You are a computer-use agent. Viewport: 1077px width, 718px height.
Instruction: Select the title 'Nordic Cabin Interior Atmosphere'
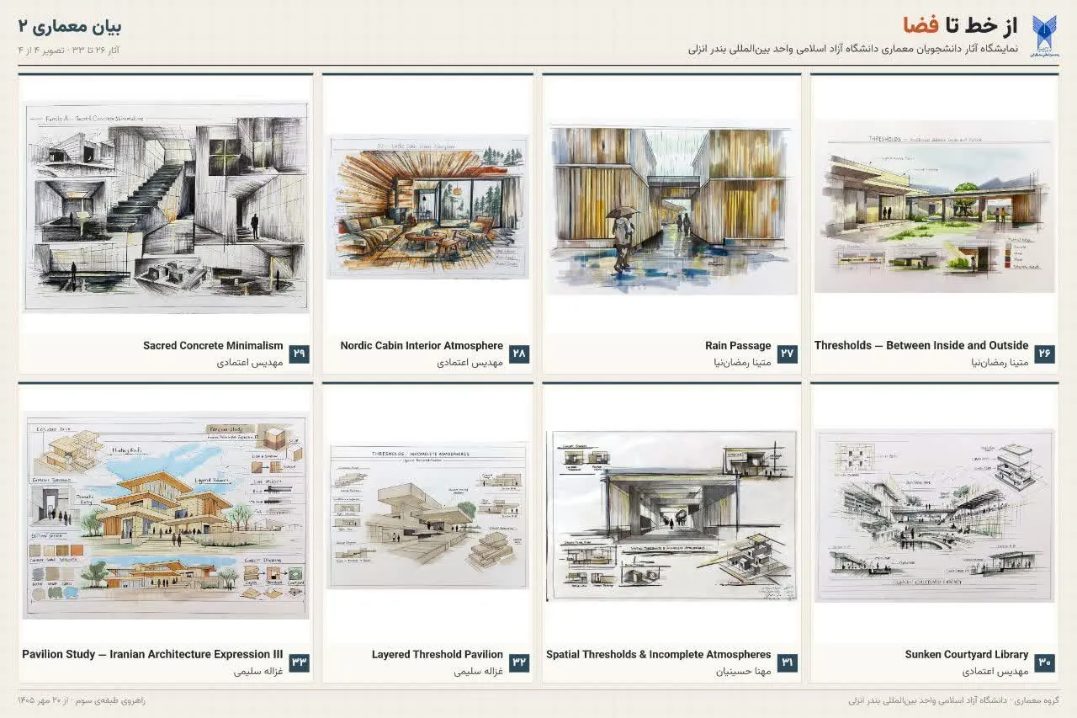(x=422, y=346)
